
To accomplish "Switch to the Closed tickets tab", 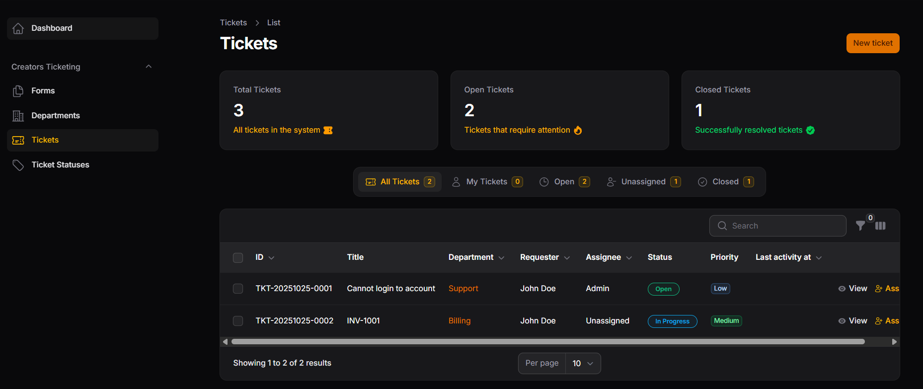I will point(725,182).
